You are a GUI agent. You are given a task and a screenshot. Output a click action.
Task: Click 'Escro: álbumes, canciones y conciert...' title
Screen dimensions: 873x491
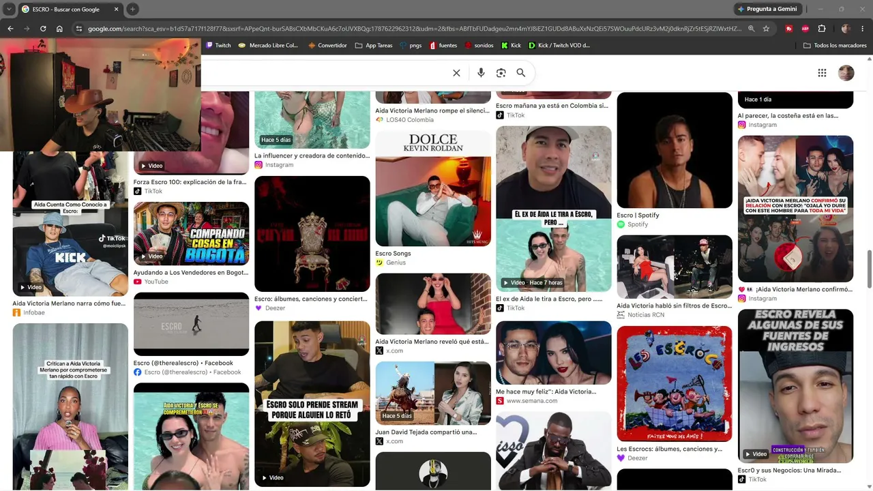pos(312,299)
